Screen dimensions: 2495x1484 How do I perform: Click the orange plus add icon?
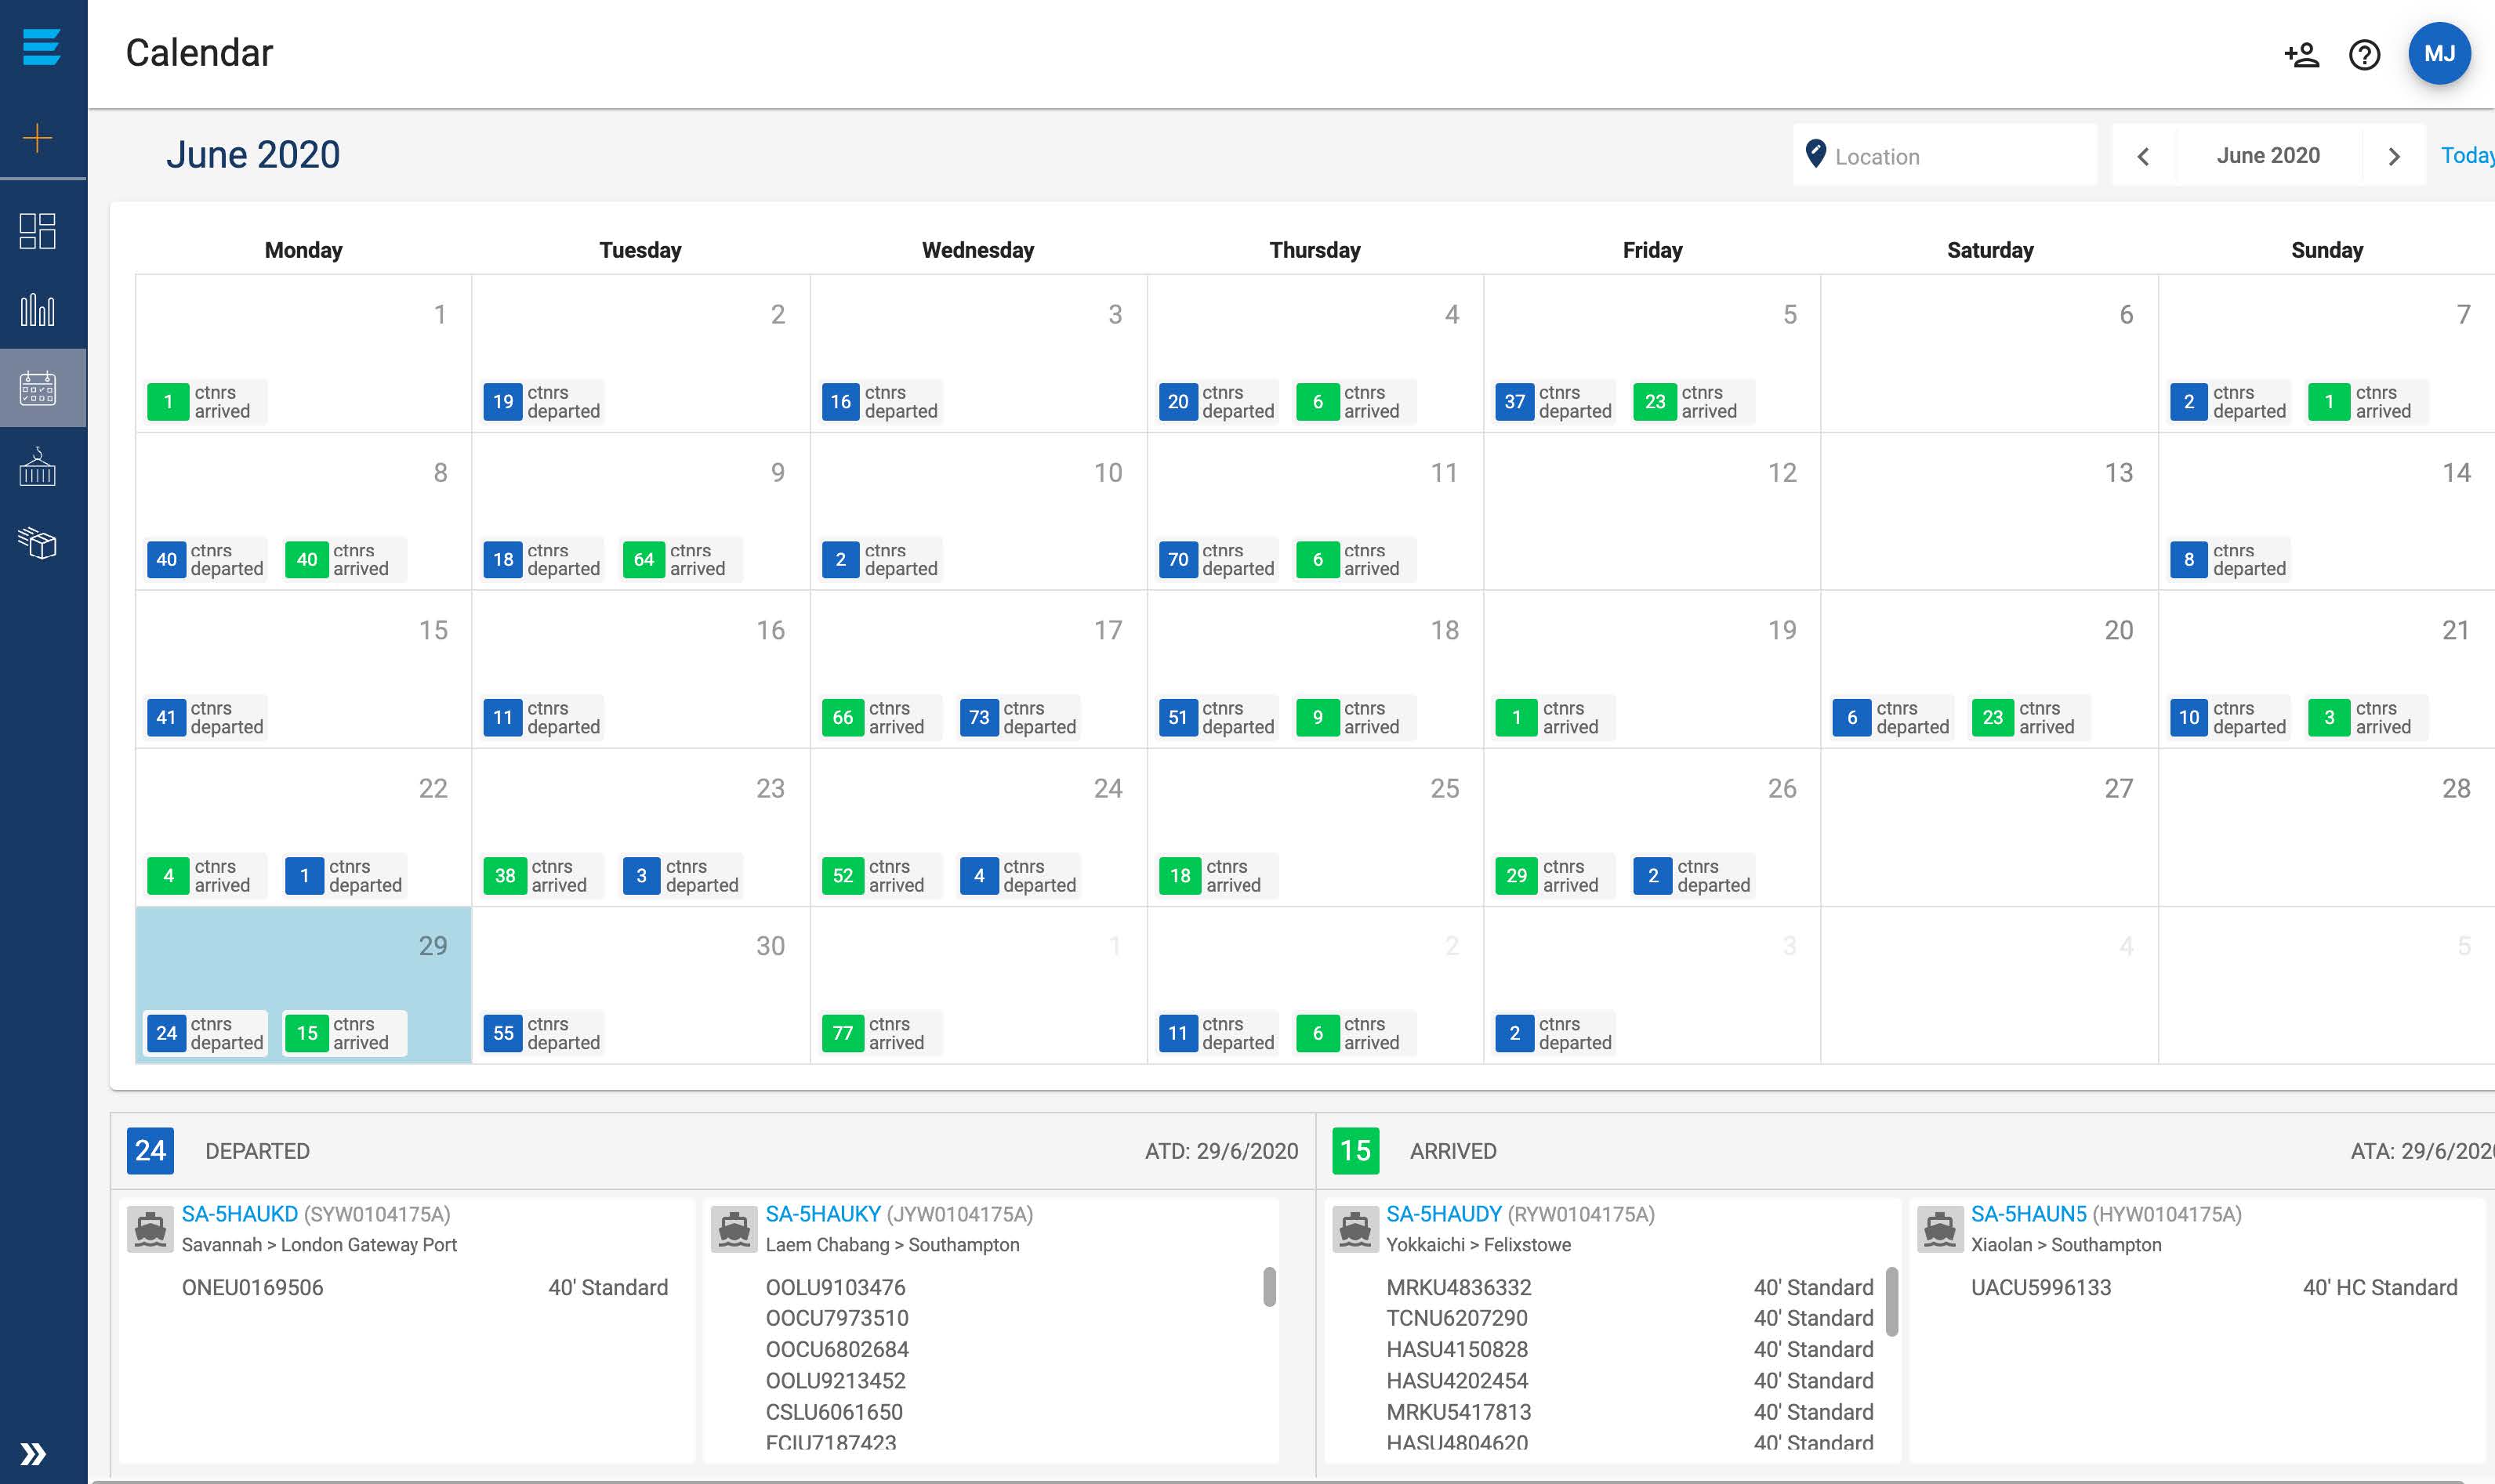[x=38, y=137]
